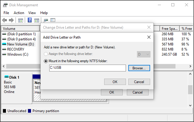Click the Action Pane toolbar icon
Screen dimensions: 194x122
point(37,20)
